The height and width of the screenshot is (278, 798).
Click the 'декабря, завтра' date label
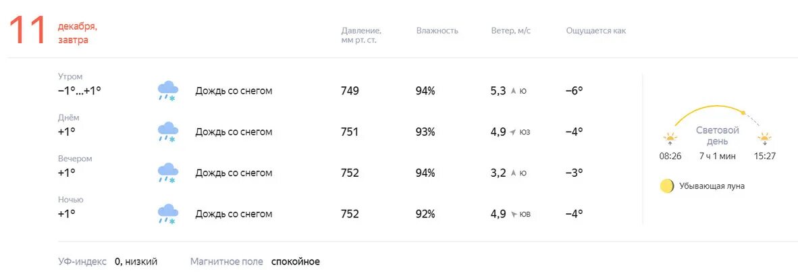click(x=78, y=33)
